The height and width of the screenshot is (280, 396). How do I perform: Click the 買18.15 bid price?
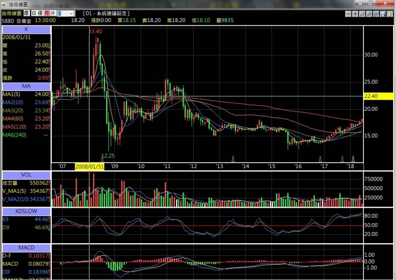click(127, 20)
